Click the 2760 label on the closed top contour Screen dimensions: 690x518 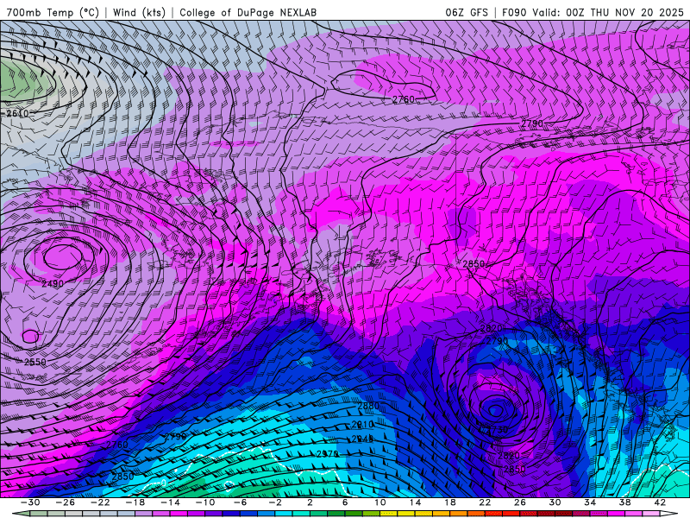coord(404,99)
